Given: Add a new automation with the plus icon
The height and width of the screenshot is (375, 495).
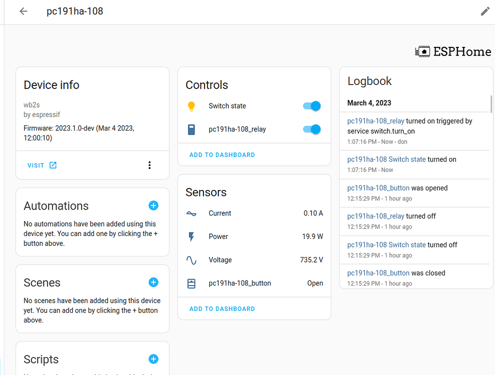Looking at the screenshot, I should 153,205.
